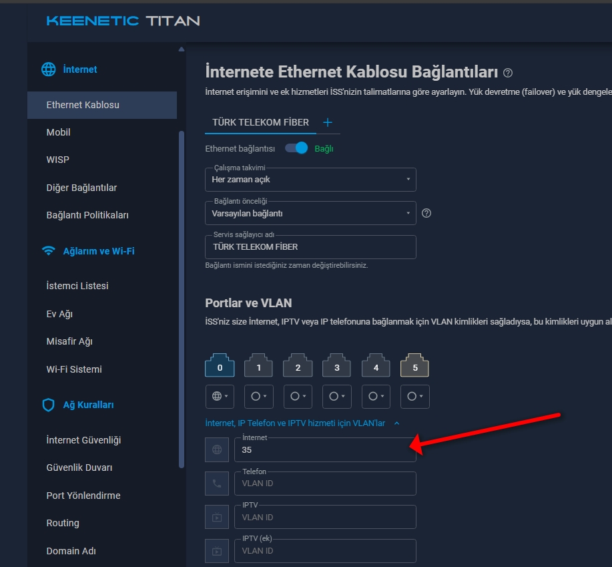The image size is (612, 567).
Task: Click IPTV (ek) VLAN ID input field
Action: (325, 550)
